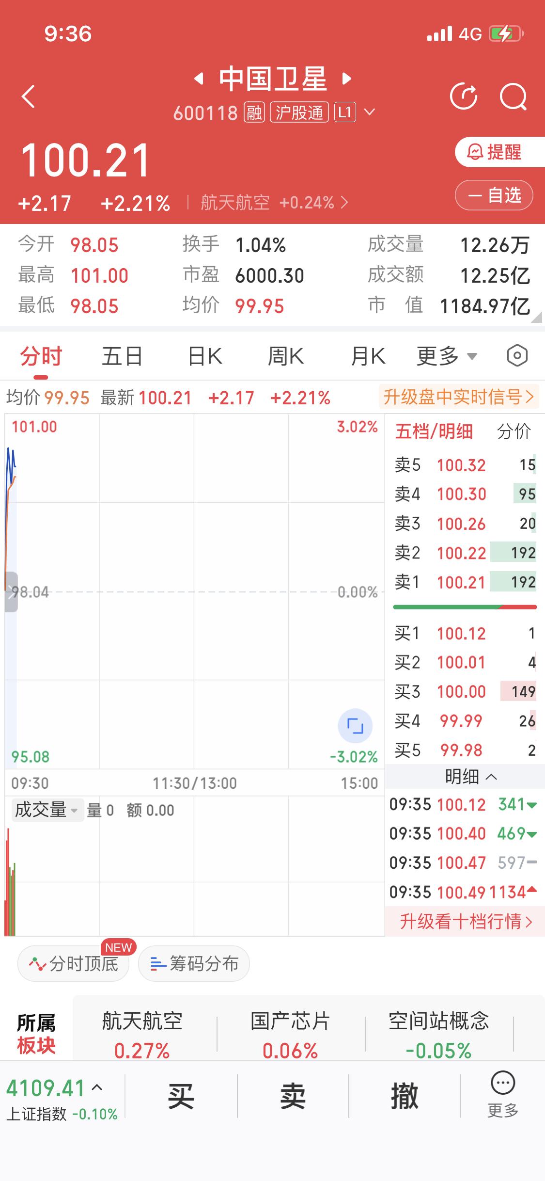The image size is (545, 1181).
Task: Open the 更多 chart period dropdown
Action: [x=447, y=356]
